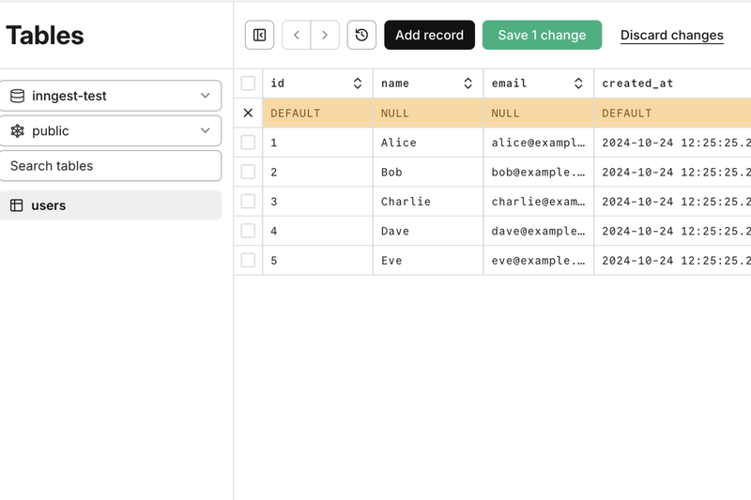
Task: Open the inngest-test database dropdown
Action: click(110, 96)
